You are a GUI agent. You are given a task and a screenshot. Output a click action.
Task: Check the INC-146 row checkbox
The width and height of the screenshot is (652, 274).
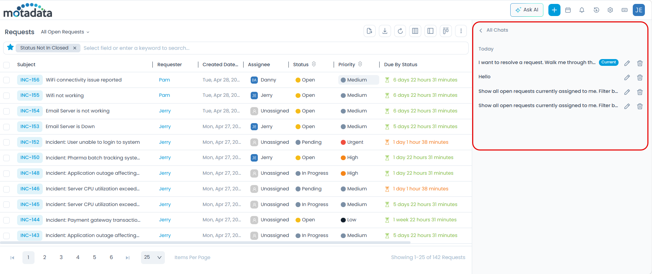coord(6,189)
